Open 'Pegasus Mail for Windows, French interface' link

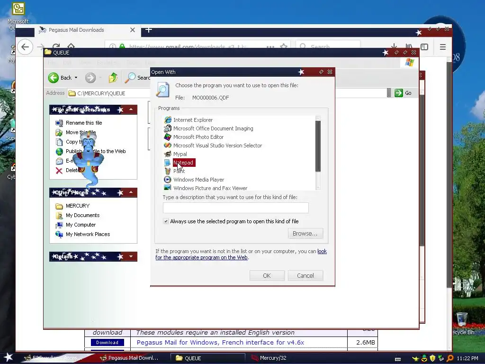pyautogui.click(x=220, y=342)
